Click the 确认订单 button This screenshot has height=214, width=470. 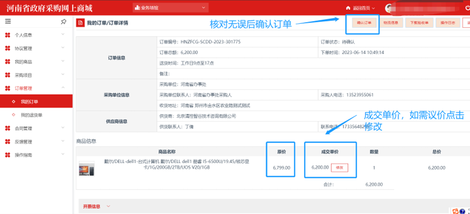(364, 23)
